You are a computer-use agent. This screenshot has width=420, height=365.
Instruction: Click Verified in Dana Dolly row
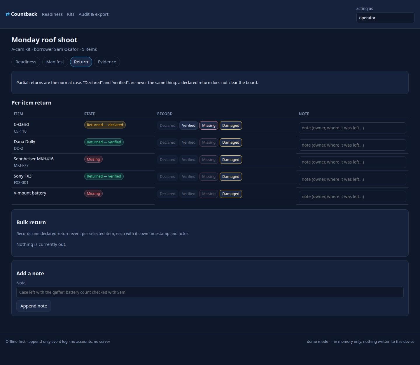click(x=189, y=142)
